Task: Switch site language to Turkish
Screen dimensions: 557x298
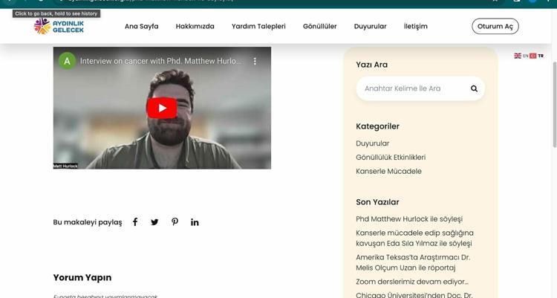Action: [x=536, y=56]
